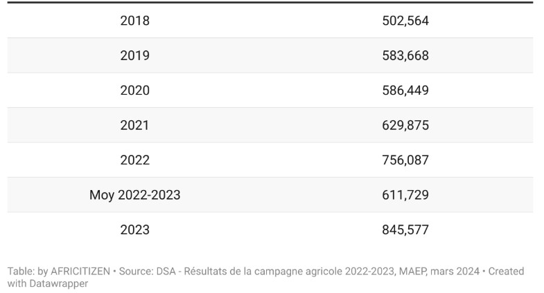Select the value 756,087
Viewport: 544px width, 293px height.
(405, 160)
